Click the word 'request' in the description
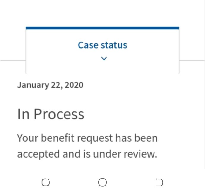The width and height of the screenshot is (205, 196). (95, 138)
